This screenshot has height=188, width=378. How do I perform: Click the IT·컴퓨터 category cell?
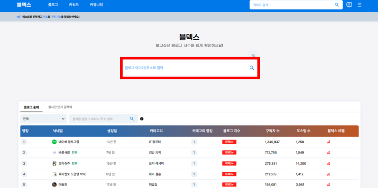155,142
